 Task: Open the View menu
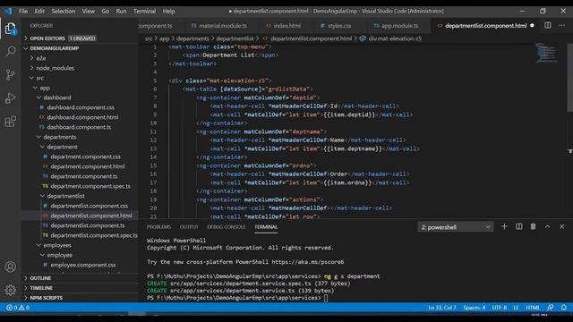pos(88,11)
